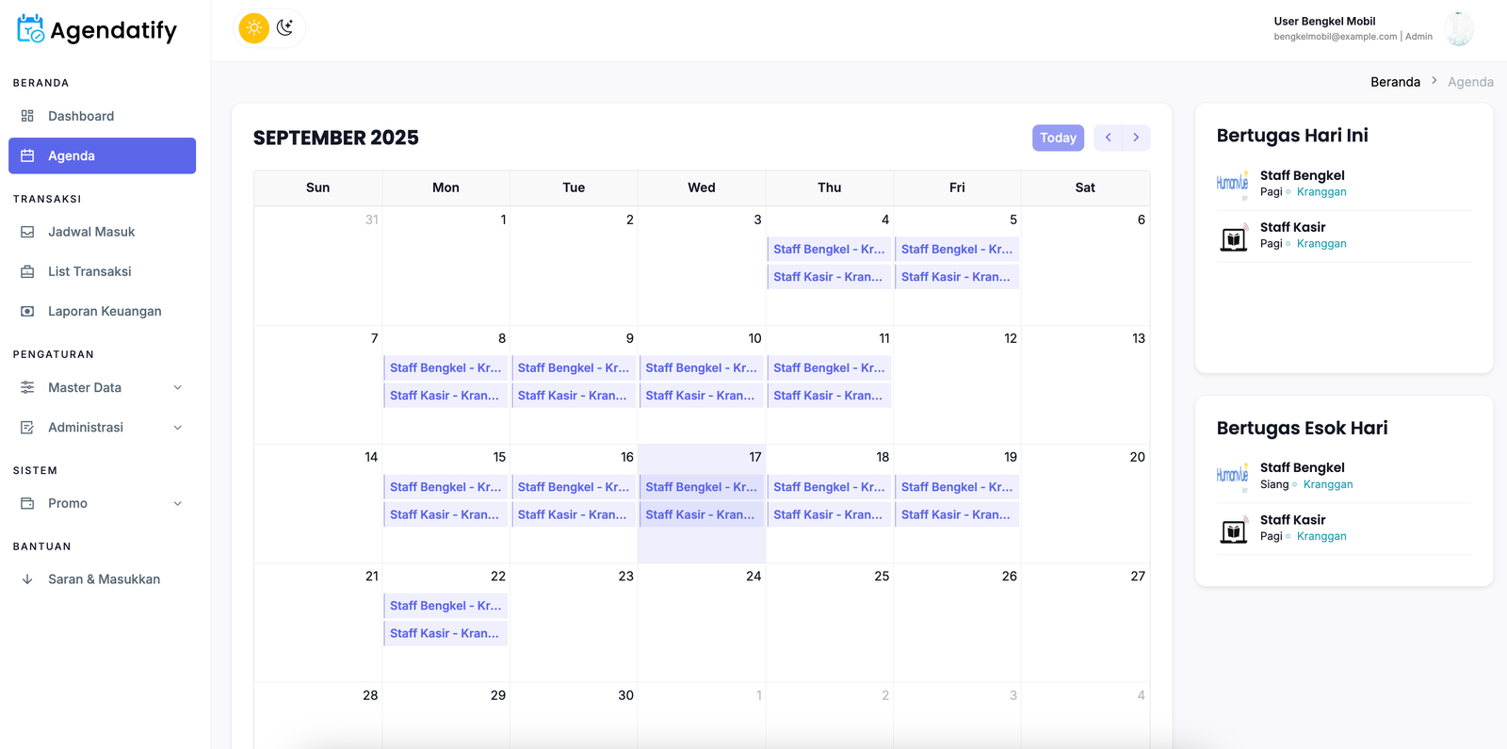This screenshot has height=749, width=1507.
Task: Switch to light mode sun toggle
Action: tap(254, 28)
